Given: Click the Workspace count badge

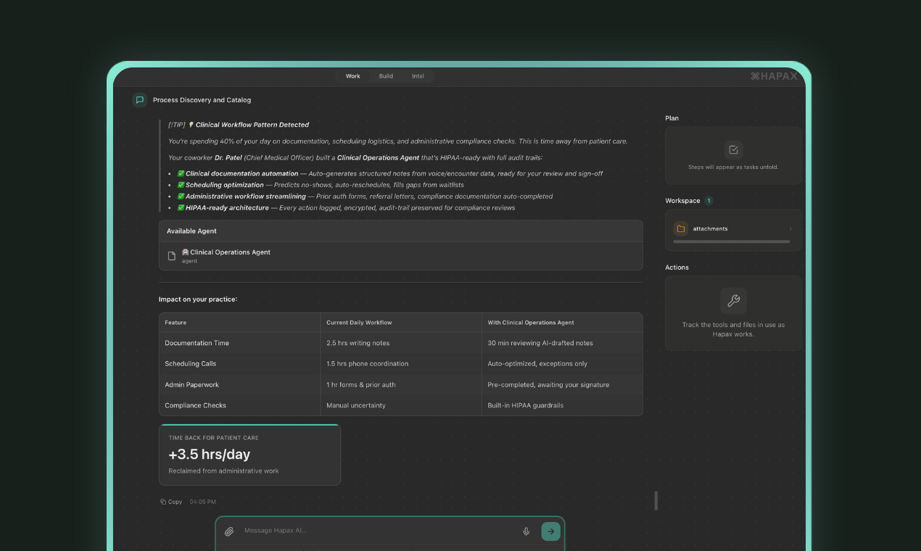Looking at the screenshot, I should tap(709, 201).
